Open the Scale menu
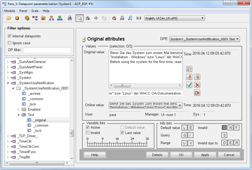 [x=35, y=11]
